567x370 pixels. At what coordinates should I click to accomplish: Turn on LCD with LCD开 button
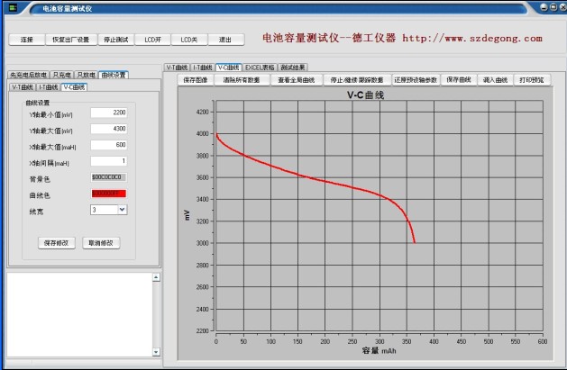pos(154,40)
